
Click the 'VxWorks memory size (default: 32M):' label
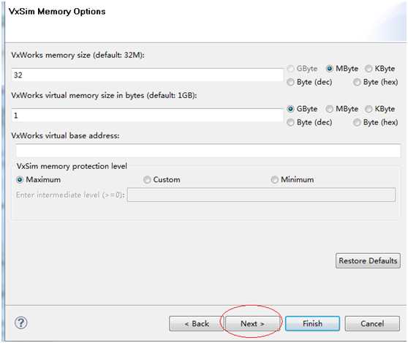[78, 56]
